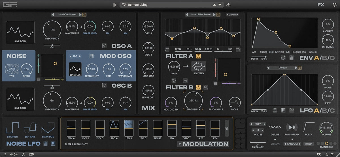Toggle the PRE button above Filter B
340x157 pixels.
pos(185,80)
